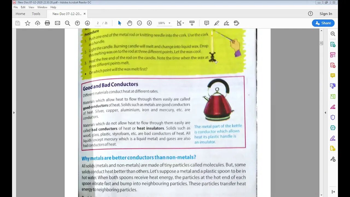Viewport: 350px width, 197px height.
Task: Click the 100% zoom value field
Action: (162, 23)
